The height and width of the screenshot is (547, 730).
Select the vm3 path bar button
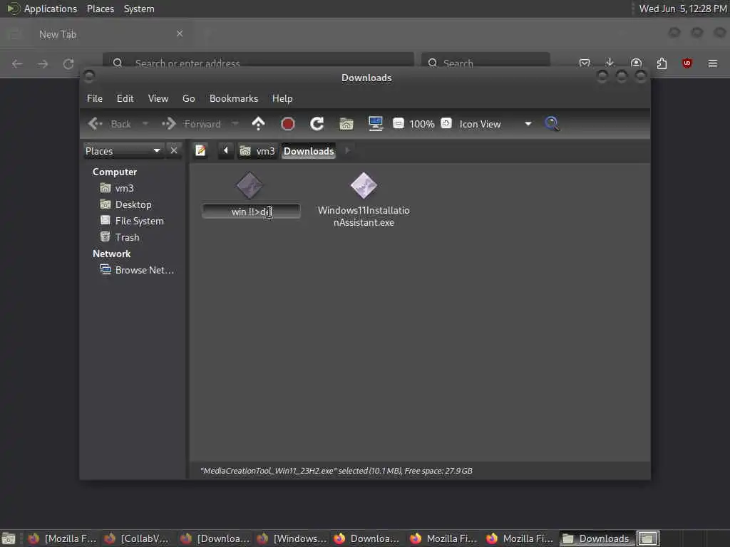pos(257,151)
